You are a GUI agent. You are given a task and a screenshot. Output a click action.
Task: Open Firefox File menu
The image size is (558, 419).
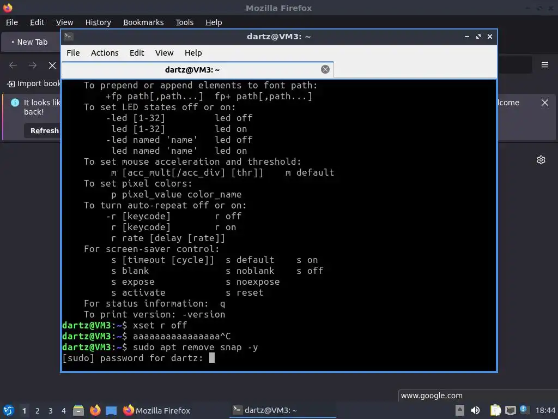12,22
